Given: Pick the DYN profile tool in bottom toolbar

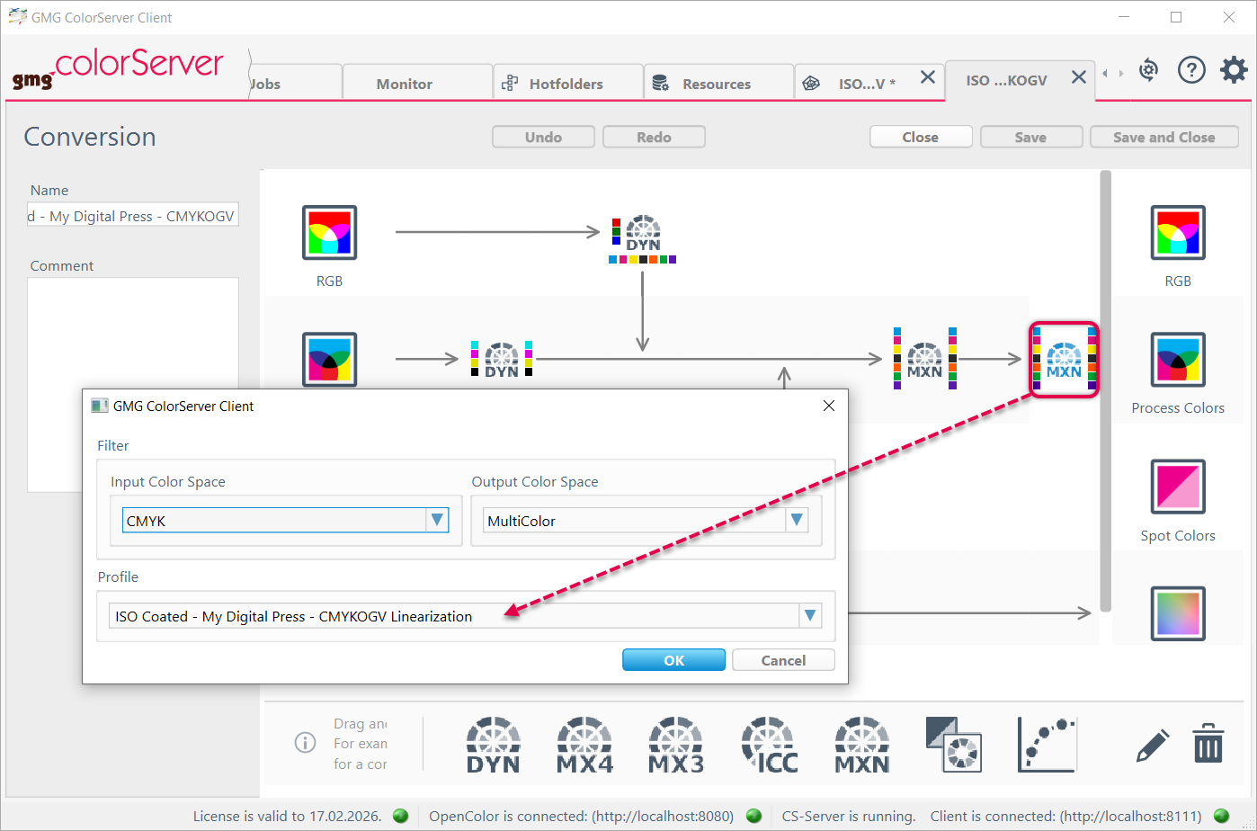Looking at the screenshot, I should (494, 746).
